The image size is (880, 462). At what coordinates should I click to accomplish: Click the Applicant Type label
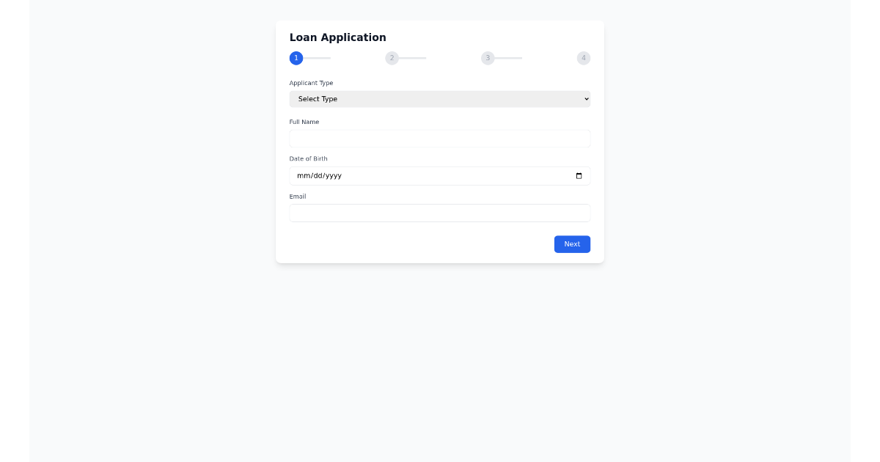(311, 83)
